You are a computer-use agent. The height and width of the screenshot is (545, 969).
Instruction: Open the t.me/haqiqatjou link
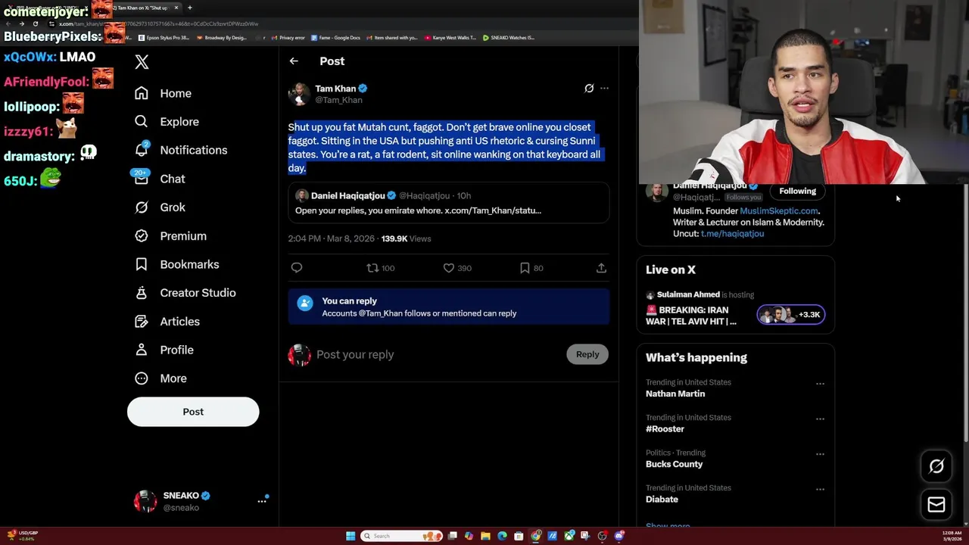click(x=732, y=234)
